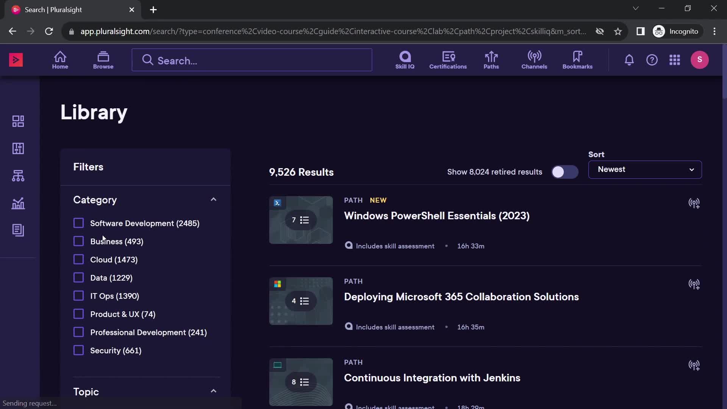The height and width of the screenshot is (409, 727).
Task: Open the Browse menu icon
Action: point(103,60)
